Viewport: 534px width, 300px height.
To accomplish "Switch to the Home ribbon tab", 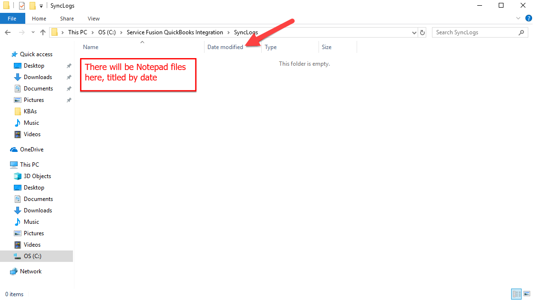I will pyautogui.click(x=39, y=19).
